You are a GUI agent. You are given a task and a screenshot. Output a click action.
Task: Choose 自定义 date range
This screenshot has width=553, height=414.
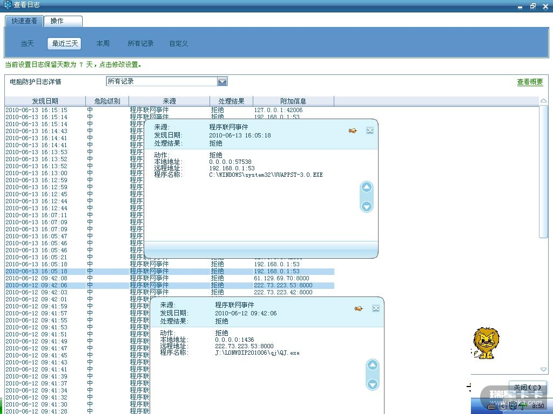coord(178,43)
